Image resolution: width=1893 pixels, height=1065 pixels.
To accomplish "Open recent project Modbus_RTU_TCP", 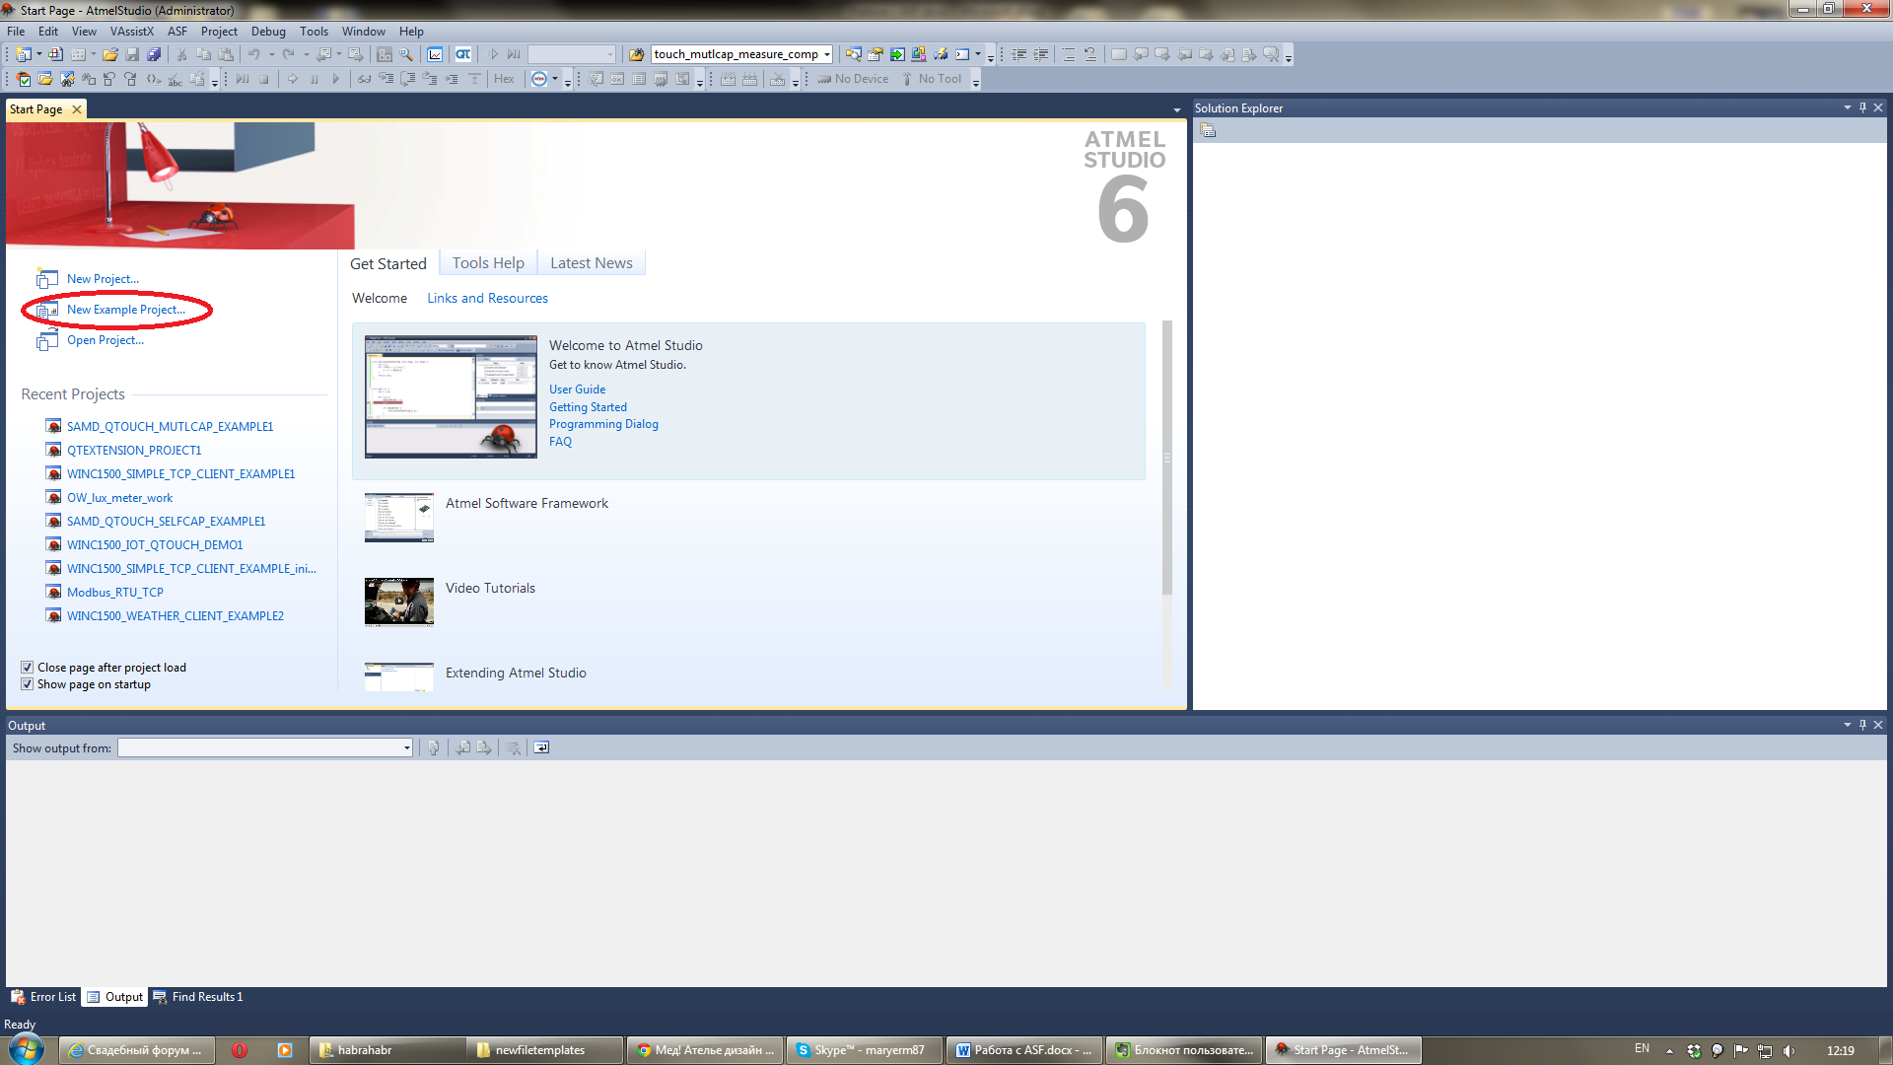I will pos(114,593).
